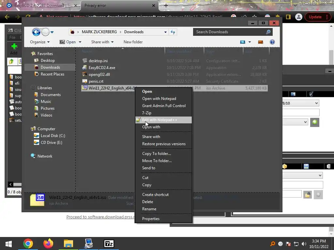
Task: Expand the address bar history dropdown
Action: tap(165, 32)
